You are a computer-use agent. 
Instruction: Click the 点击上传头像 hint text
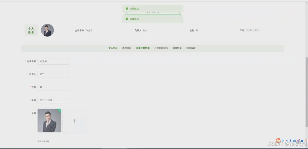pos(43,142)
